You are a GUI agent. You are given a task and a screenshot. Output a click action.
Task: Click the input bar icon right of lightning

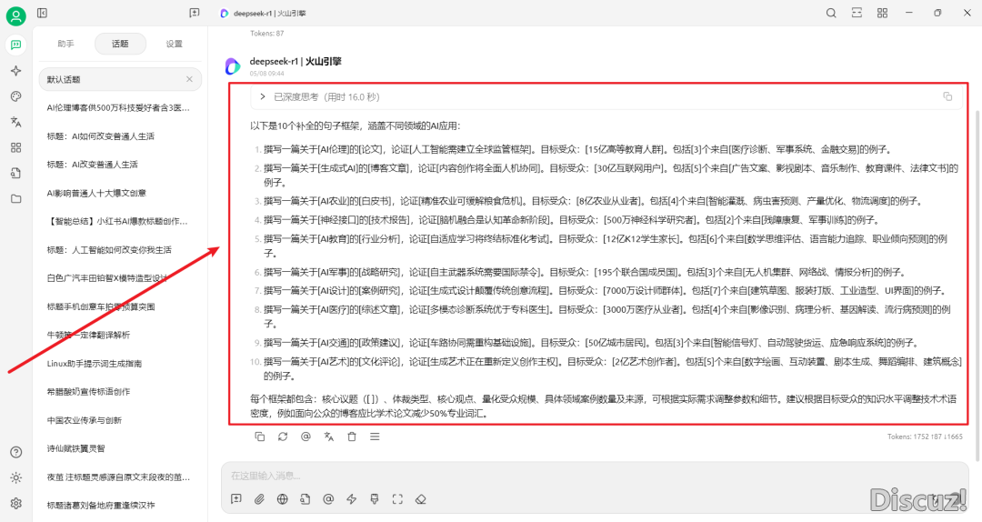point(375,499)
